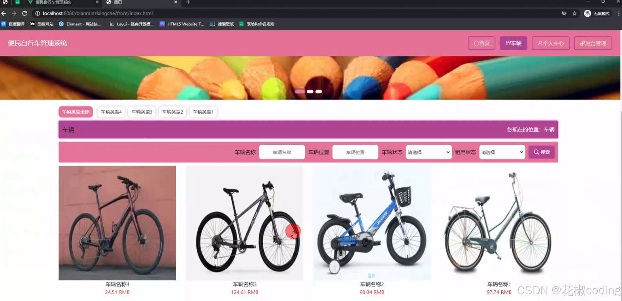Click the 车辆名称4 title text

pyautogui.click(x=117, y=284)
